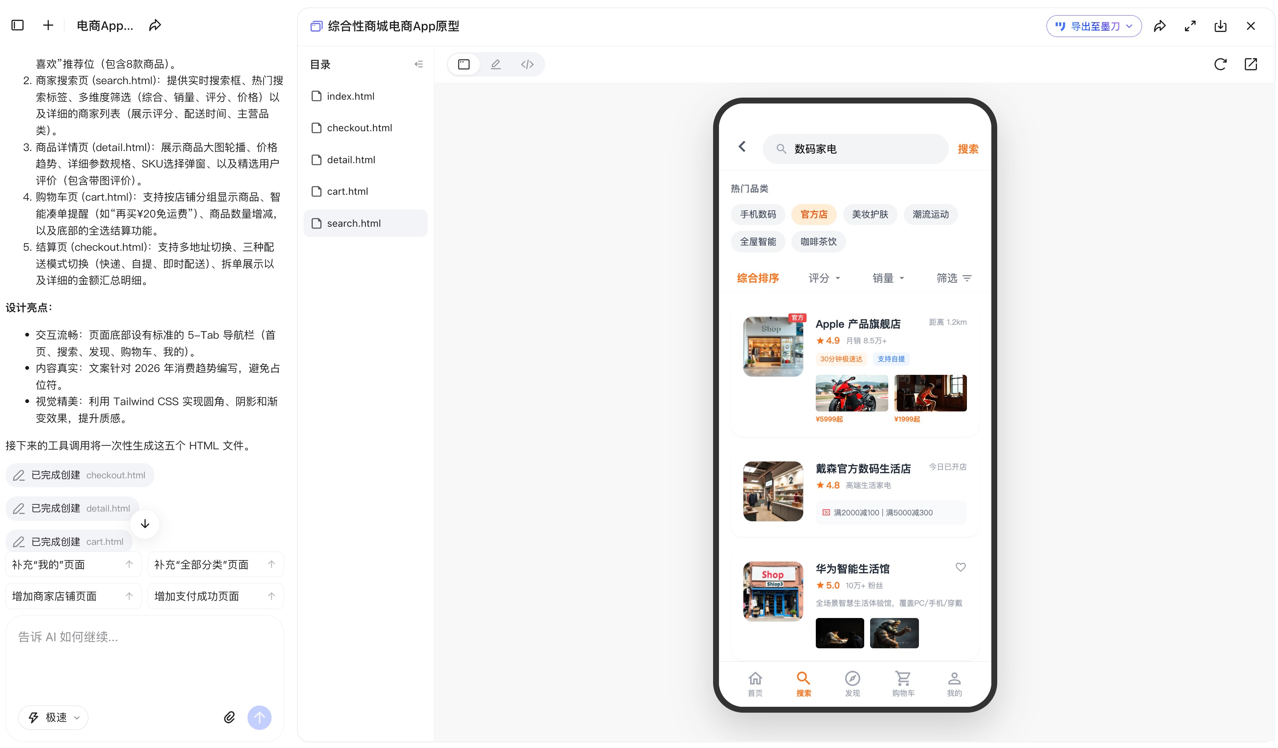The width and height of the screenshot is (1278, 748).
Task: Open Apple 产品旗舰店 shop thumbnail
Action: click(x=773, y=347)
